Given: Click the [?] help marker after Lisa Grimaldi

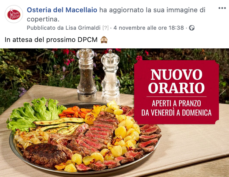Looking at the screenshot, I should 106,28.
